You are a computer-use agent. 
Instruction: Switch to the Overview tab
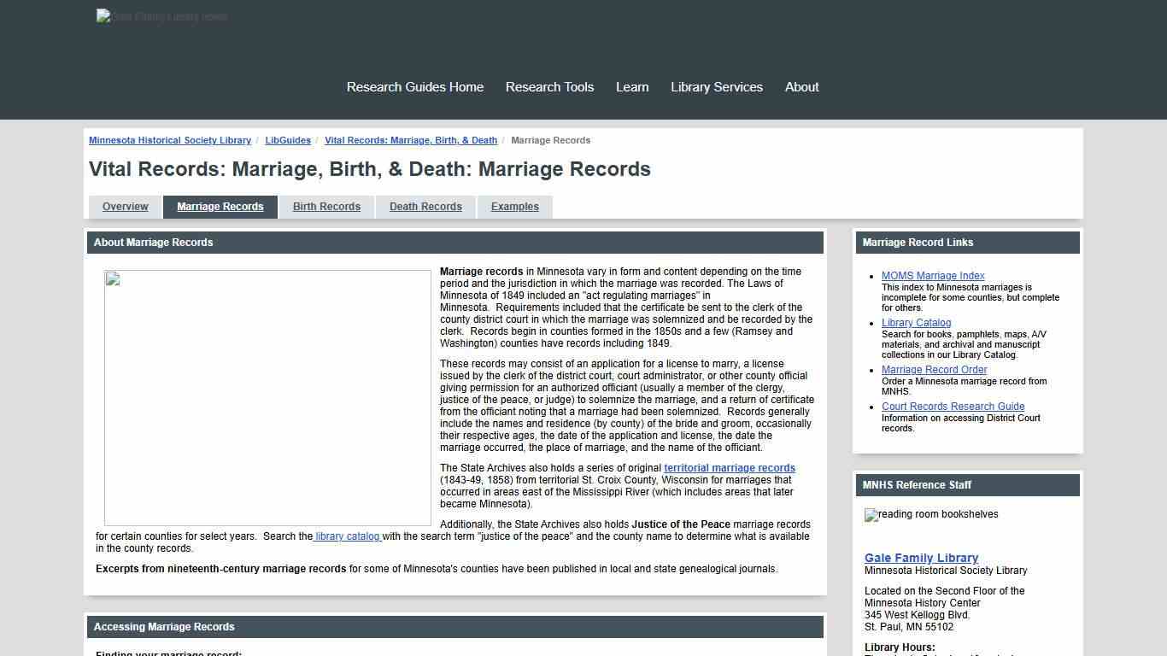125,206
